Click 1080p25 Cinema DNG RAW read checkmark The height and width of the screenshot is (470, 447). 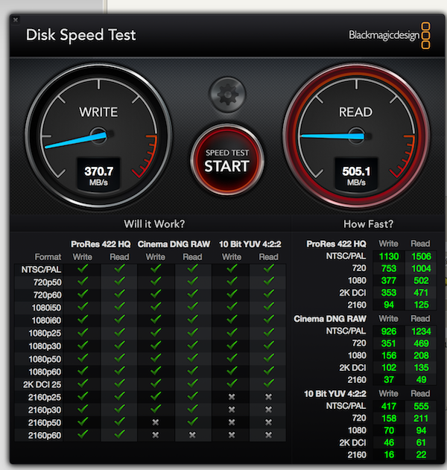pyautogui.click(x=192, y=331)
